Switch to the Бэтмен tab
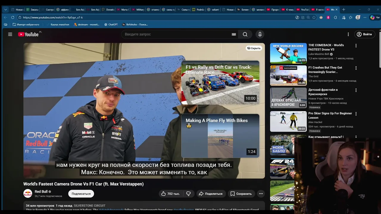381x214 pixels. [x=243, y=10]
